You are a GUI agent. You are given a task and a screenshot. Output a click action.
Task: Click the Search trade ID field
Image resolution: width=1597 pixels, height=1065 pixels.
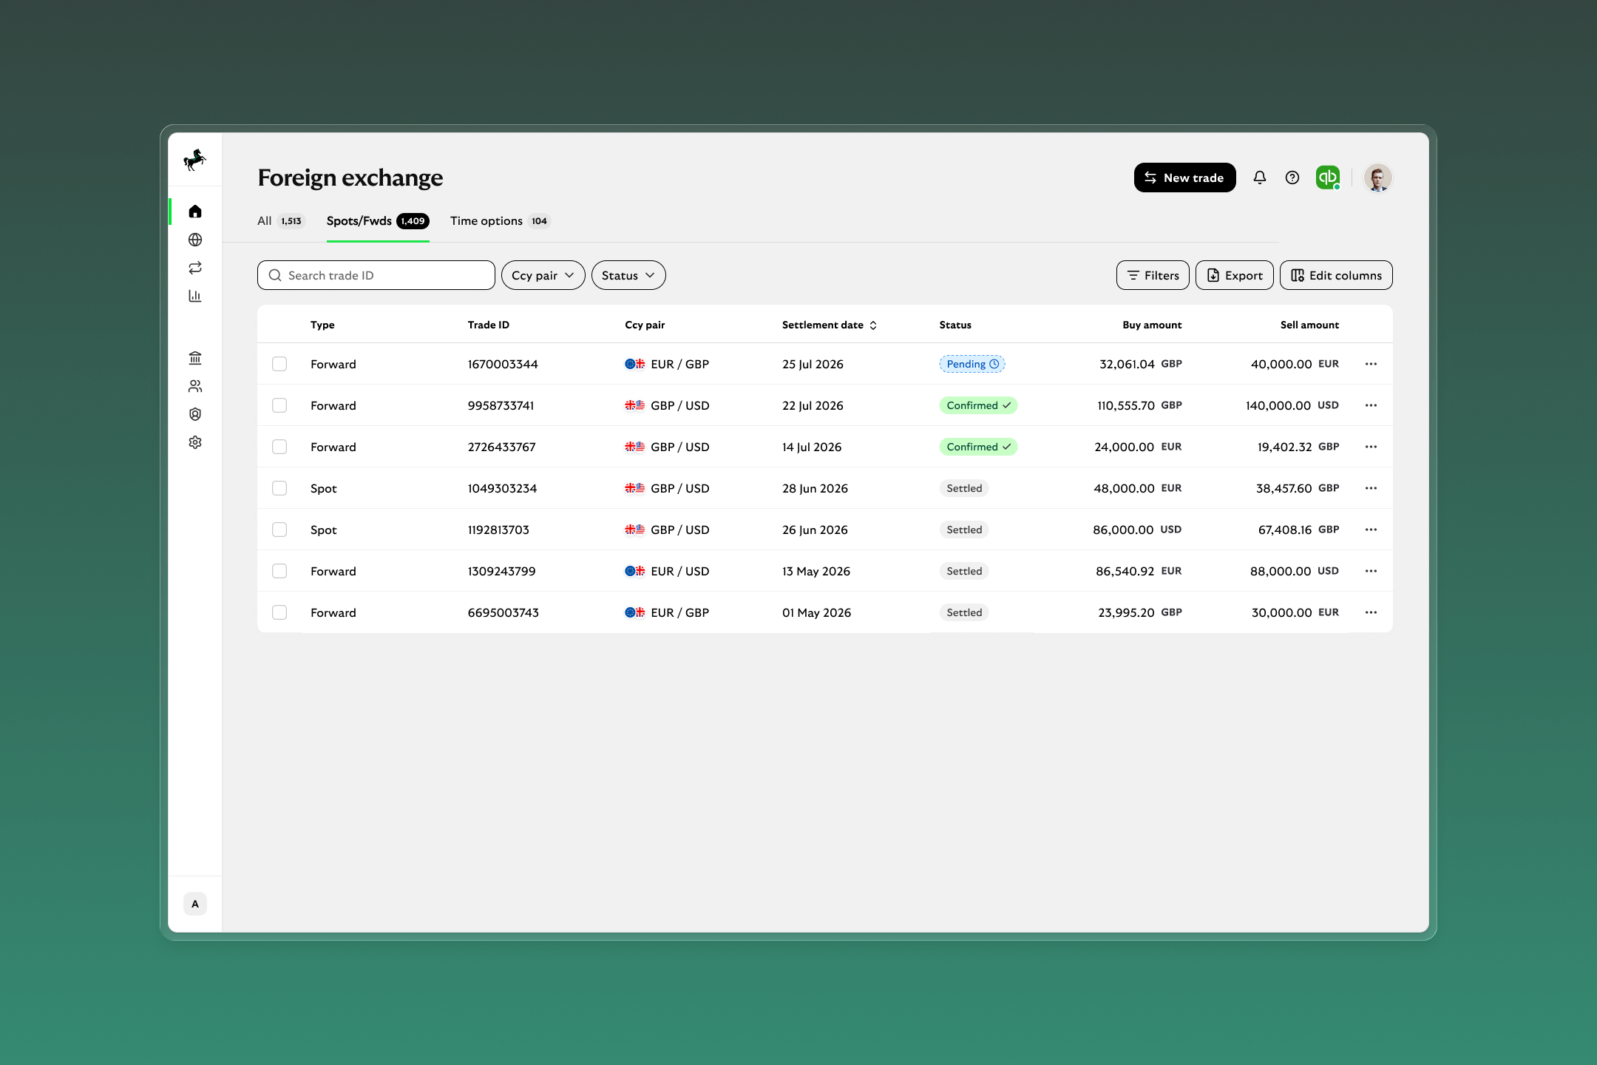click(x=376, y=275)
